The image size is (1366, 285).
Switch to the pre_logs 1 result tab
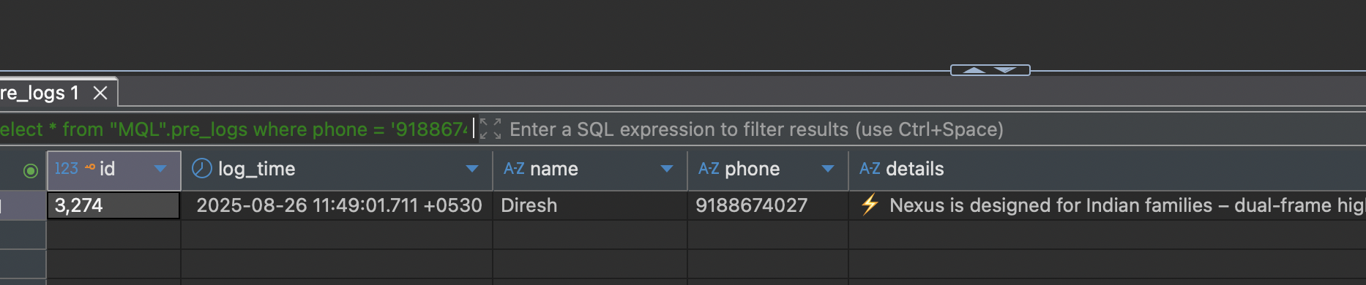[x=40, y=93]
